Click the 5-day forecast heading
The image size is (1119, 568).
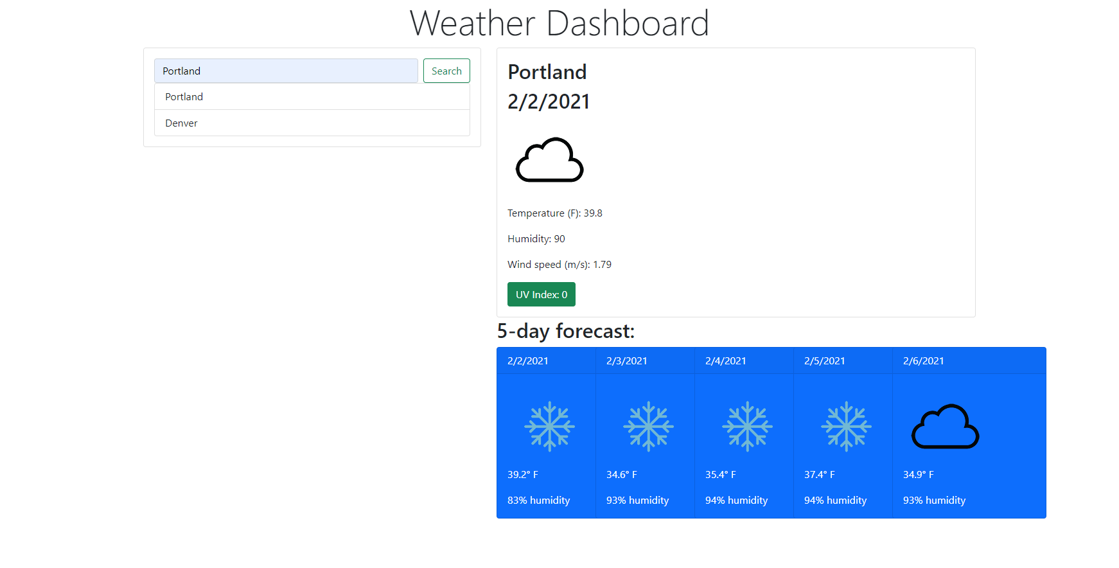(566, 331)
